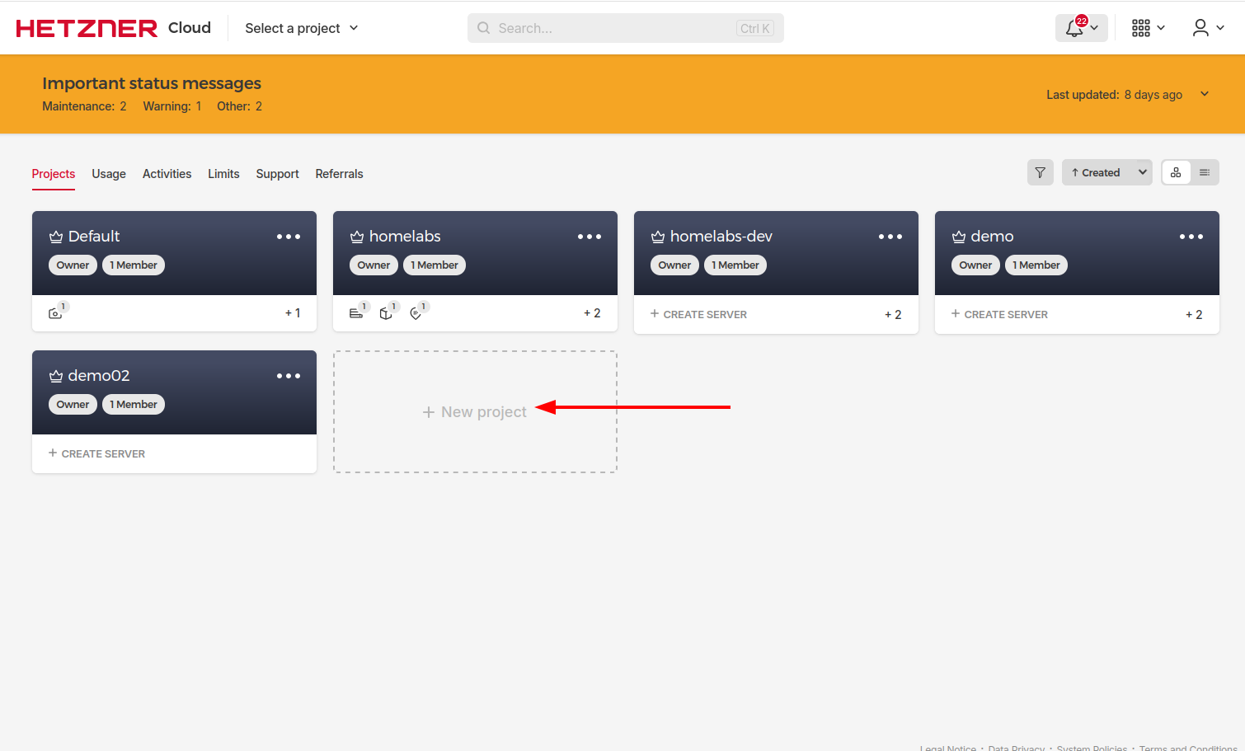The image size is (1245, 751).
Task: Click the Last updated 8 days ago text
Action: (1114, 95)
